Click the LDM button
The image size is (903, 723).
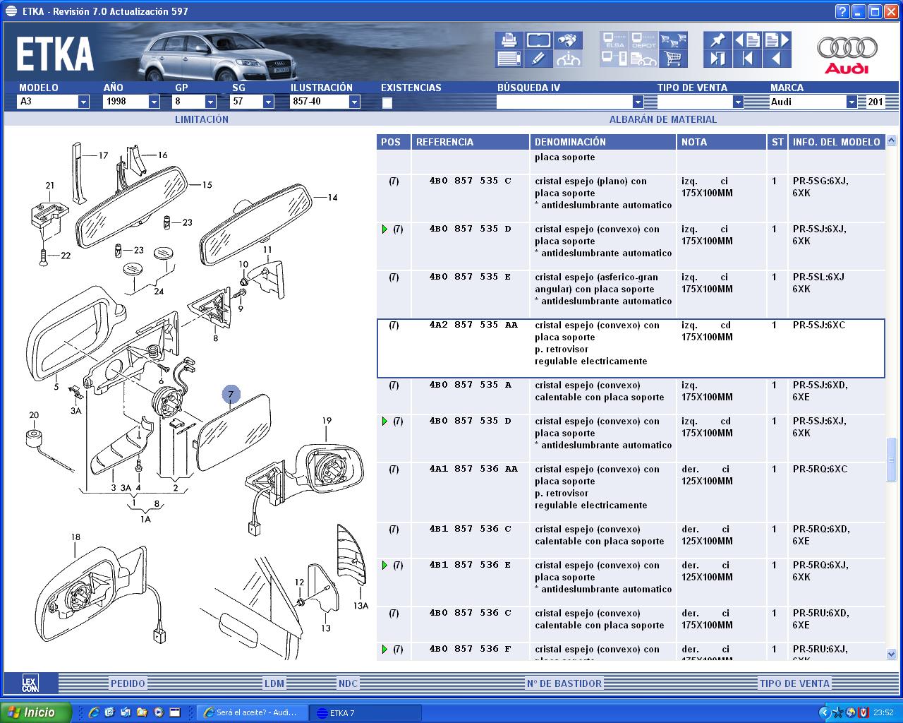274,683
